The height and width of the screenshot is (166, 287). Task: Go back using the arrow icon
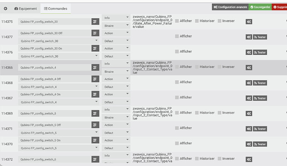[5, 9]
